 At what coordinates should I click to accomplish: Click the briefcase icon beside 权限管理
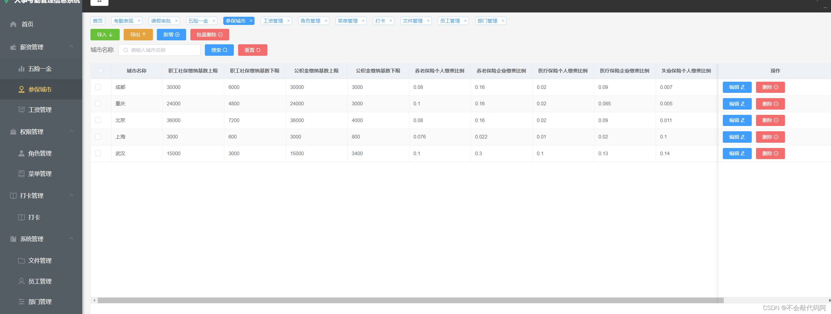coord(13,132)
